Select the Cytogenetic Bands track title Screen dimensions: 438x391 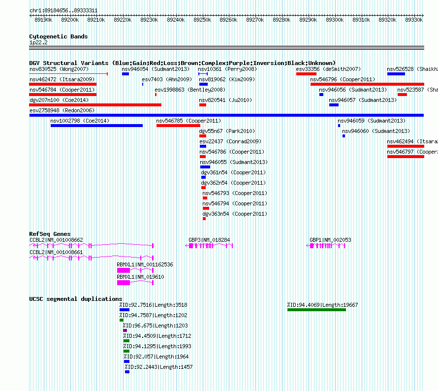(x=59, y=36)
